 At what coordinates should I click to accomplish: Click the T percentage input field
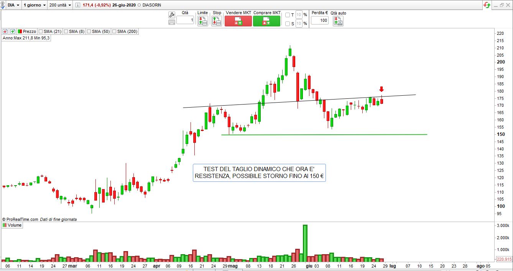pyautogui.click(x=299, y=15)
